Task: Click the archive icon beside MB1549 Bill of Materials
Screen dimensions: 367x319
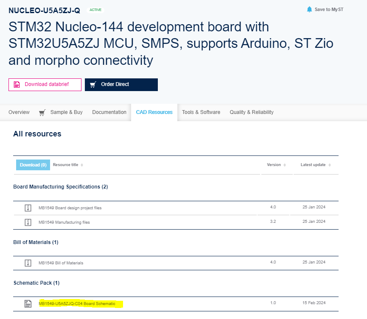Action: pos(28,262)
